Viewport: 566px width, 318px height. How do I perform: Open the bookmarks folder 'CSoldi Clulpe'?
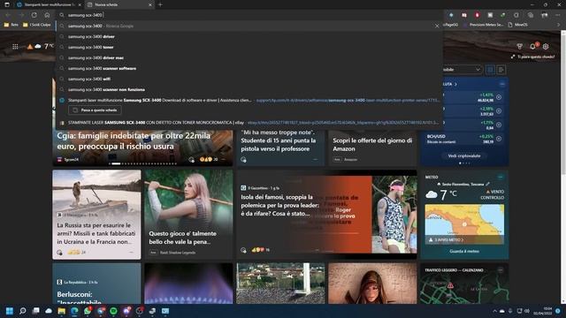tap(37, 25)
